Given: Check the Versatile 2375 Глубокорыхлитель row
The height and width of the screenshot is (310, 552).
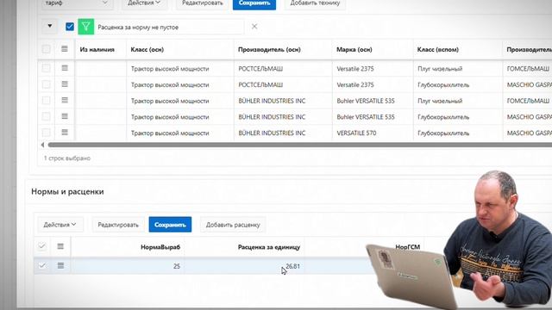Looking at the screenshot, I should pos(46,84).
